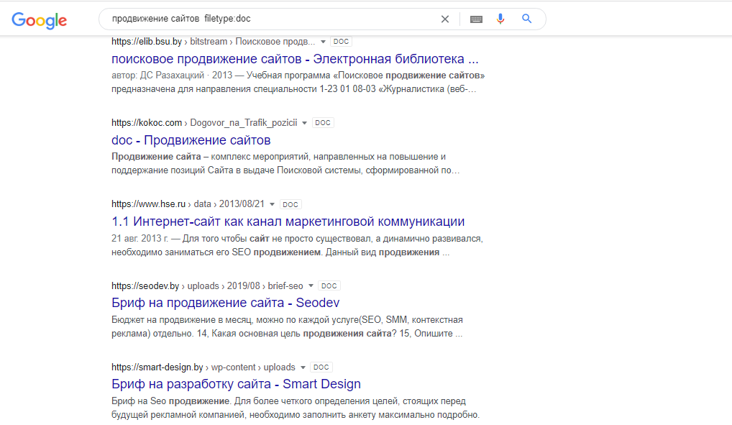Expand dropdown arrow beside kokoc.com result
Screen dimensions: 732x425
coord(304,123)
